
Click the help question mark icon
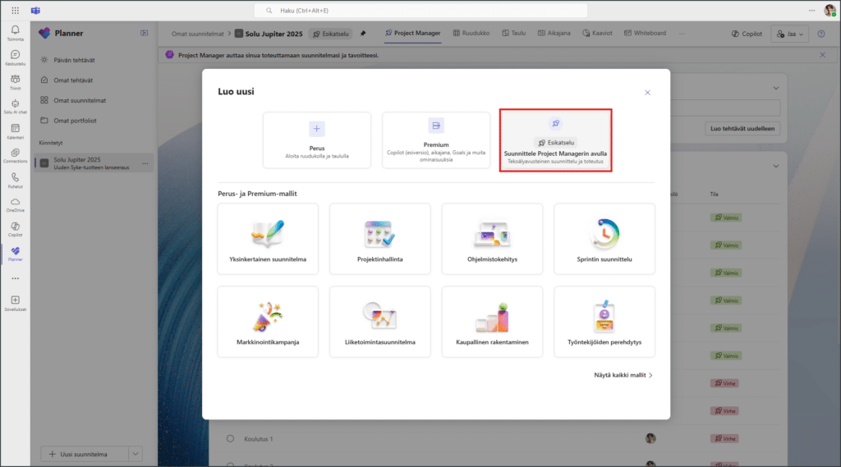820,34
